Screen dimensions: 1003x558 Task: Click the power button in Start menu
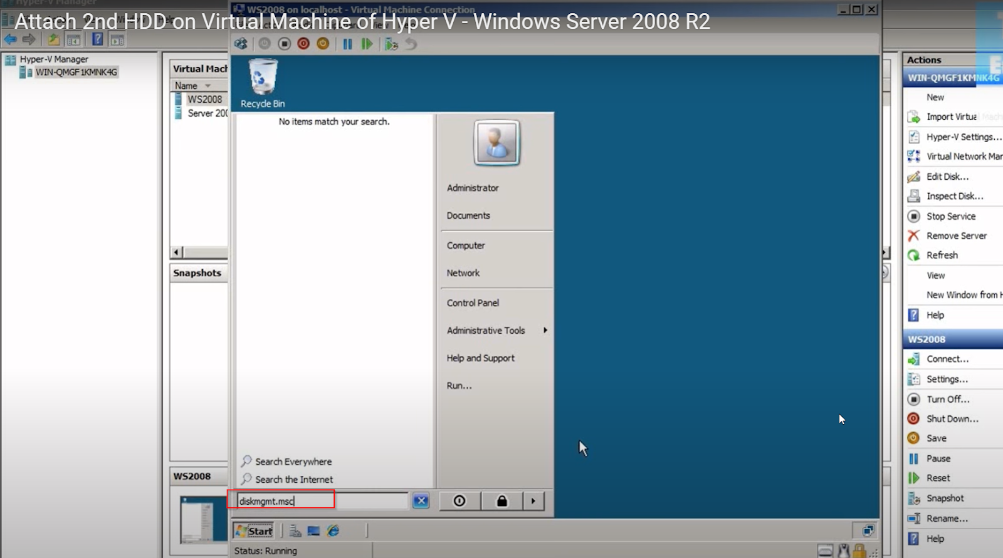[x=459, y=500]
